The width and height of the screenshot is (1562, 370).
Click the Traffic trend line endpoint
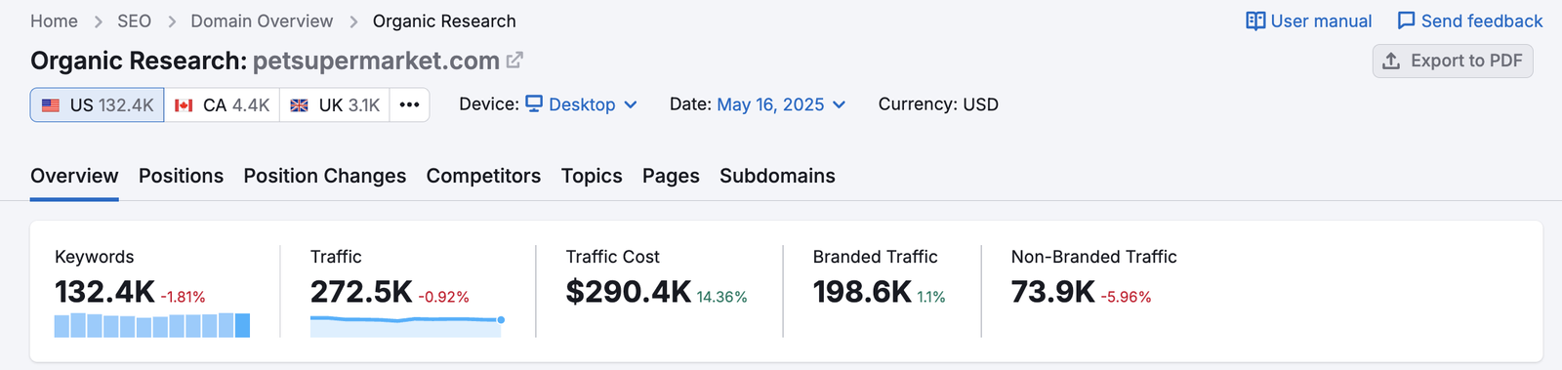(x=501, y=319)
